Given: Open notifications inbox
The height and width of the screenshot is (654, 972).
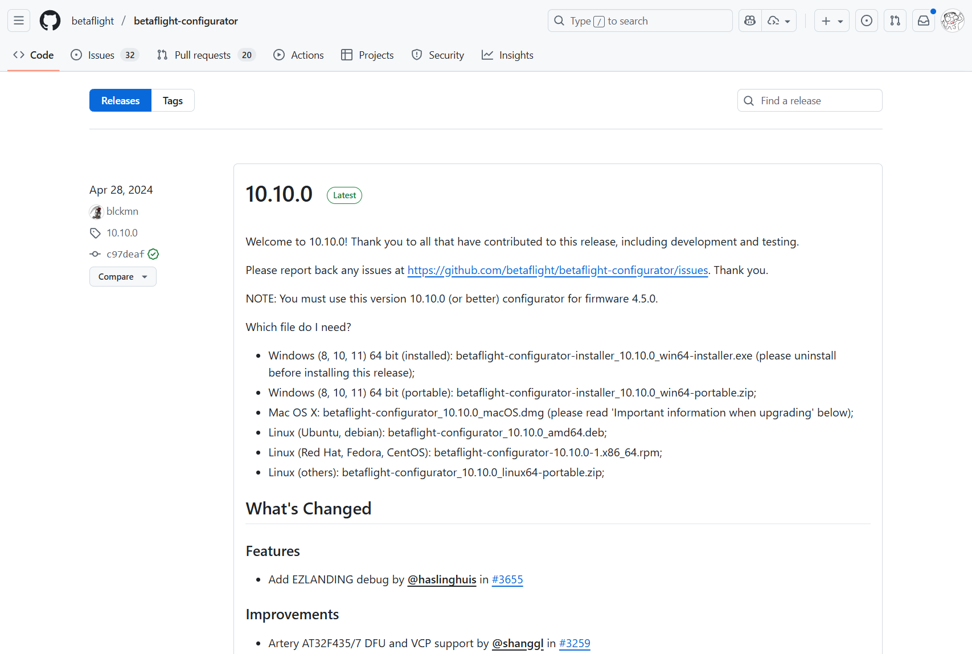Looking at the screenshot, I should tap(924, 21).
